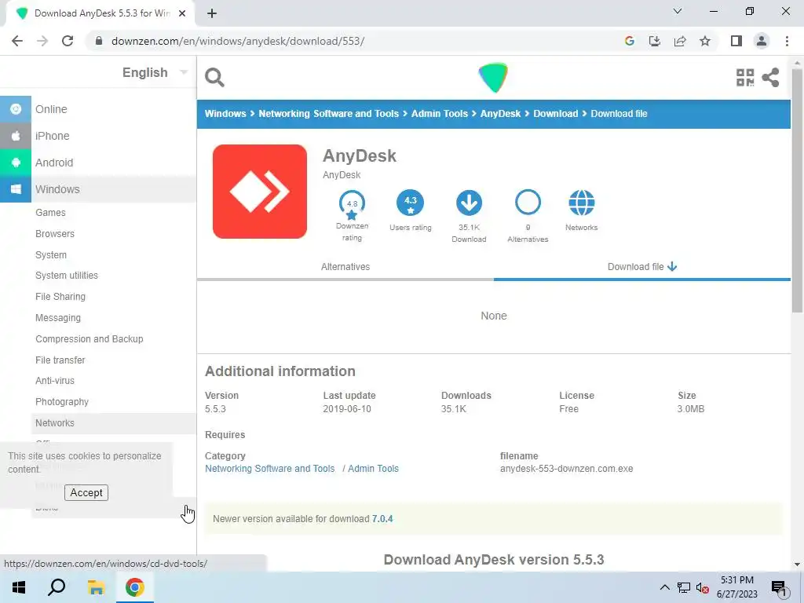
Task: Click the Google icon in address bar
Action: pos(629,41)
